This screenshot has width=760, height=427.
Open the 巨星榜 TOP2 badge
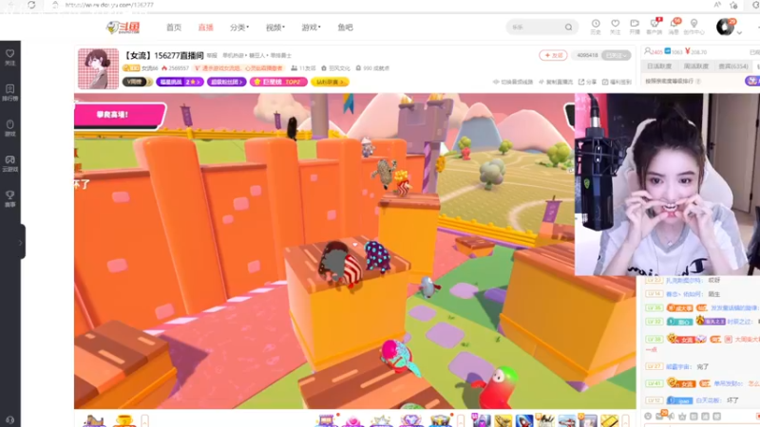[x=278, y=82]
